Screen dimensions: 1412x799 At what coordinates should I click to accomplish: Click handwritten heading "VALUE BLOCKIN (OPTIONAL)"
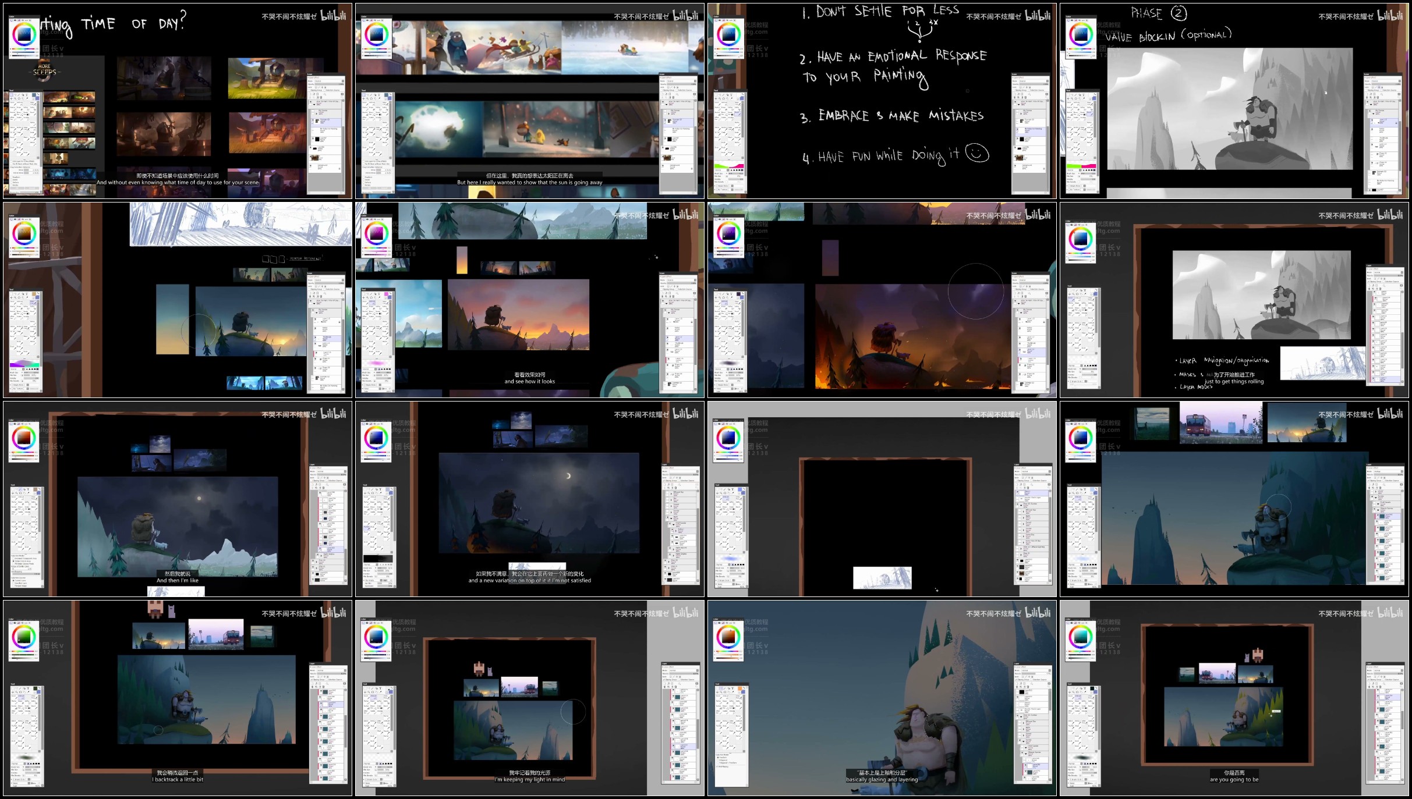pyautogui.click(x=1168, y=36)
